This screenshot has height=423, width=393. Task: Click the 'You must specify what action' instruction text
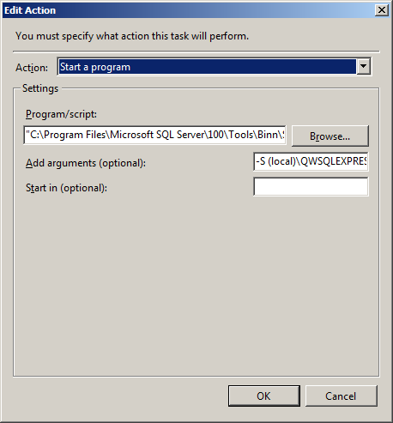tap(132, 36)
